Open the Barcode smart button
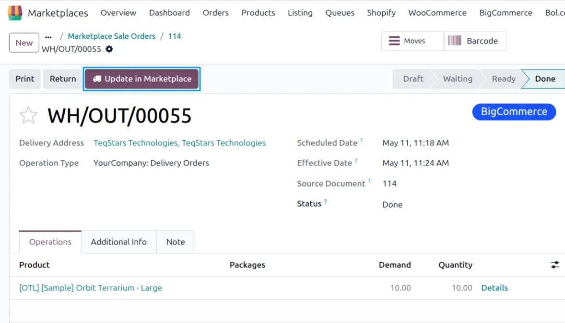The width and height of the screenshot is (565, 323). [x=475, y=41]
